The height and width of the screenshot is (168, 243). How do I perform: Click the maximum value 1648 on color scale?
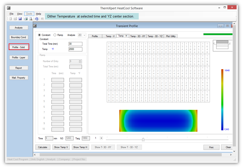pyautogui.click(x=227, y=70)
